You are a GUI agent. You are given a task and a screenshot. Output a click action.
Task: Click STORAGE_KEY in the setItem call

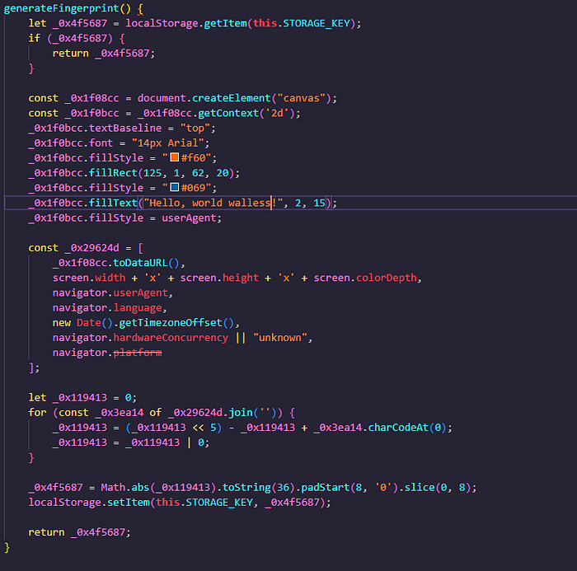point(219,503)
